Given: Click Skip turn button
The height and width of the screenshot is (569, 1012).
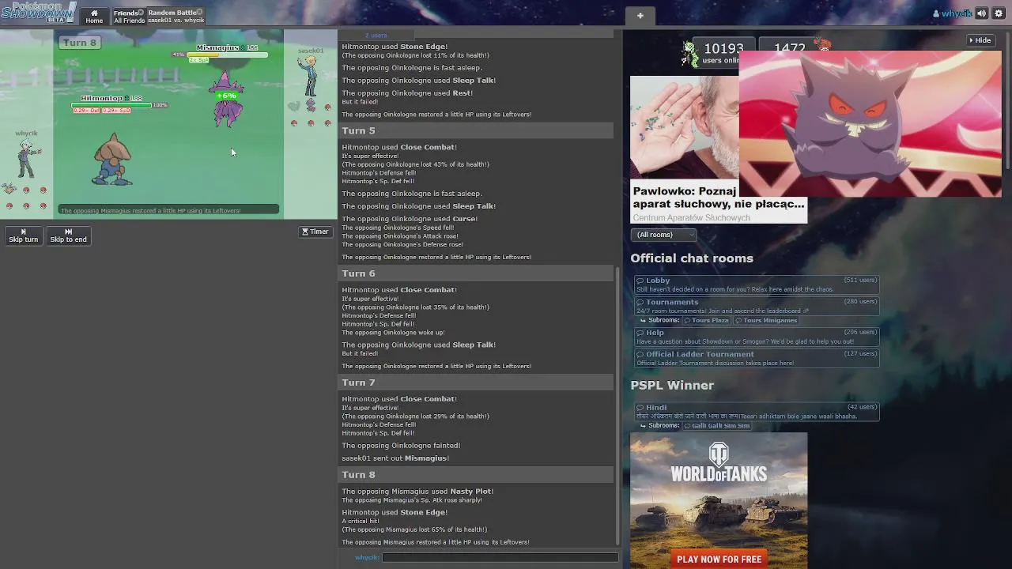Looking at the screenshot, I should 23,236.
